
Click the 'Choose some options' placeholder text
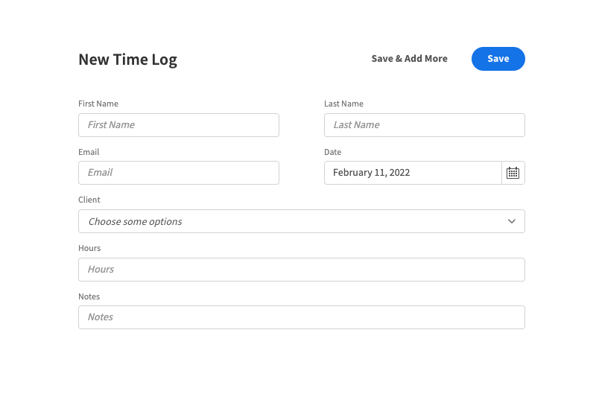[135, 221]
